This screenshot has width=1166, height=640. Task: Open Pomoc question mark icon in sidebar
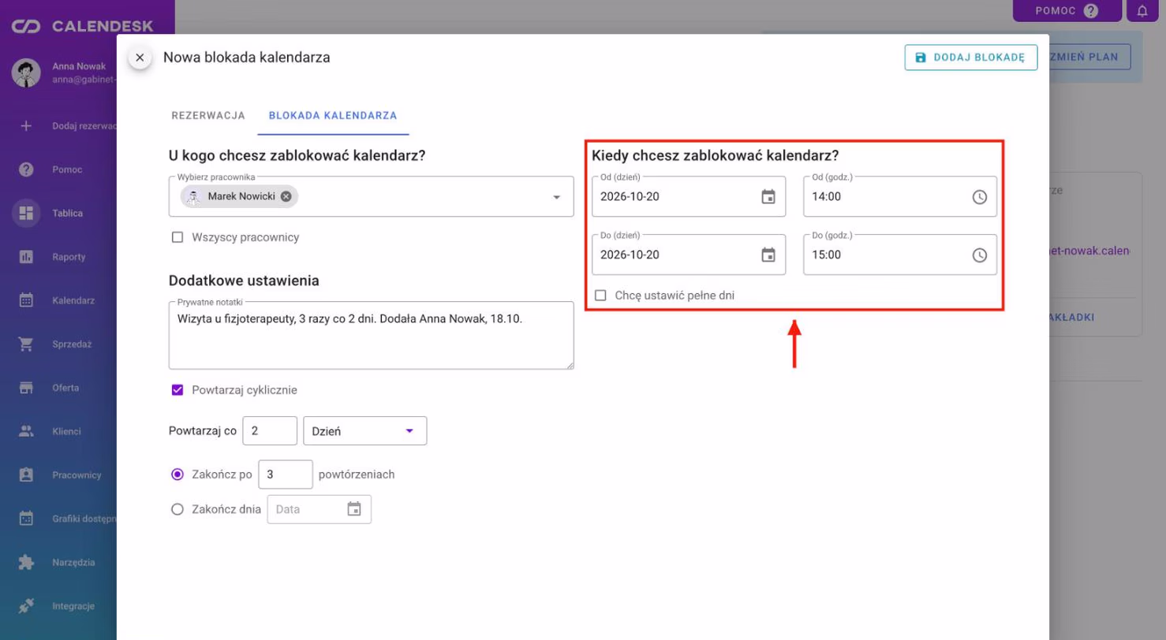[x=26, y=169]
